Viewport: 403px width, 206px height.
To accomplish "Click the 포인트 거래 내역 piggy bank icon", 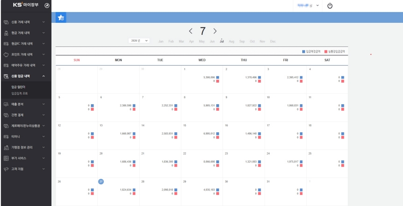I will [x=6, y=55].
